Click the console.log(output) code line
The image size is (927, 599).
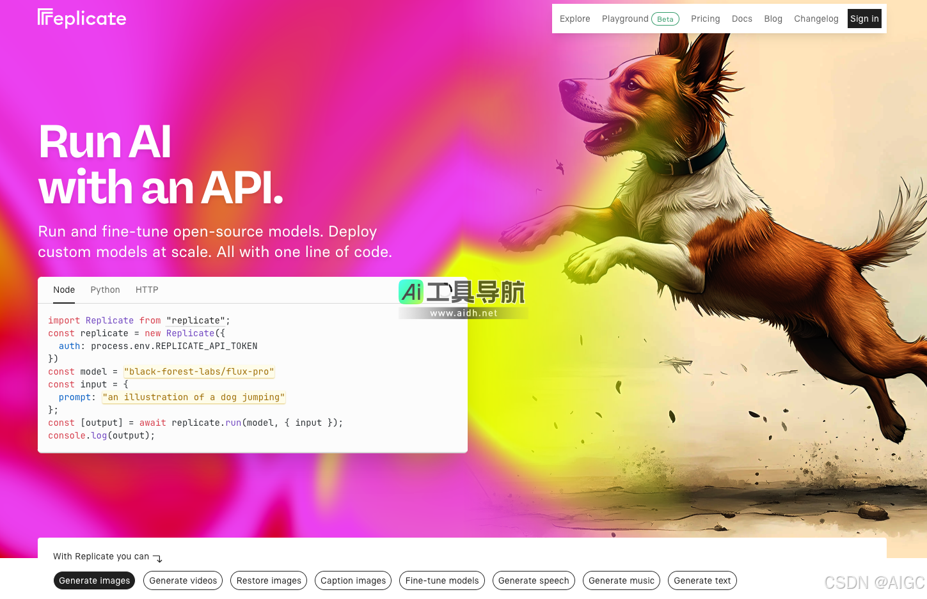(x=102, y=436)
